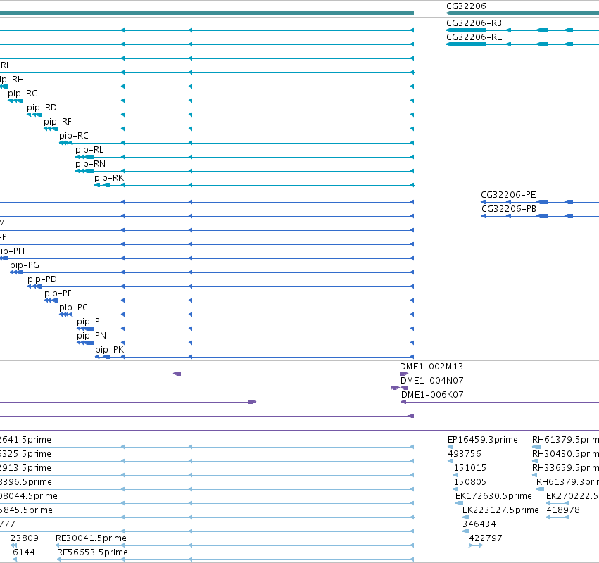Click the pip-PL protein label
Screen dimensions: 599x563
click(x=90, y=322)
